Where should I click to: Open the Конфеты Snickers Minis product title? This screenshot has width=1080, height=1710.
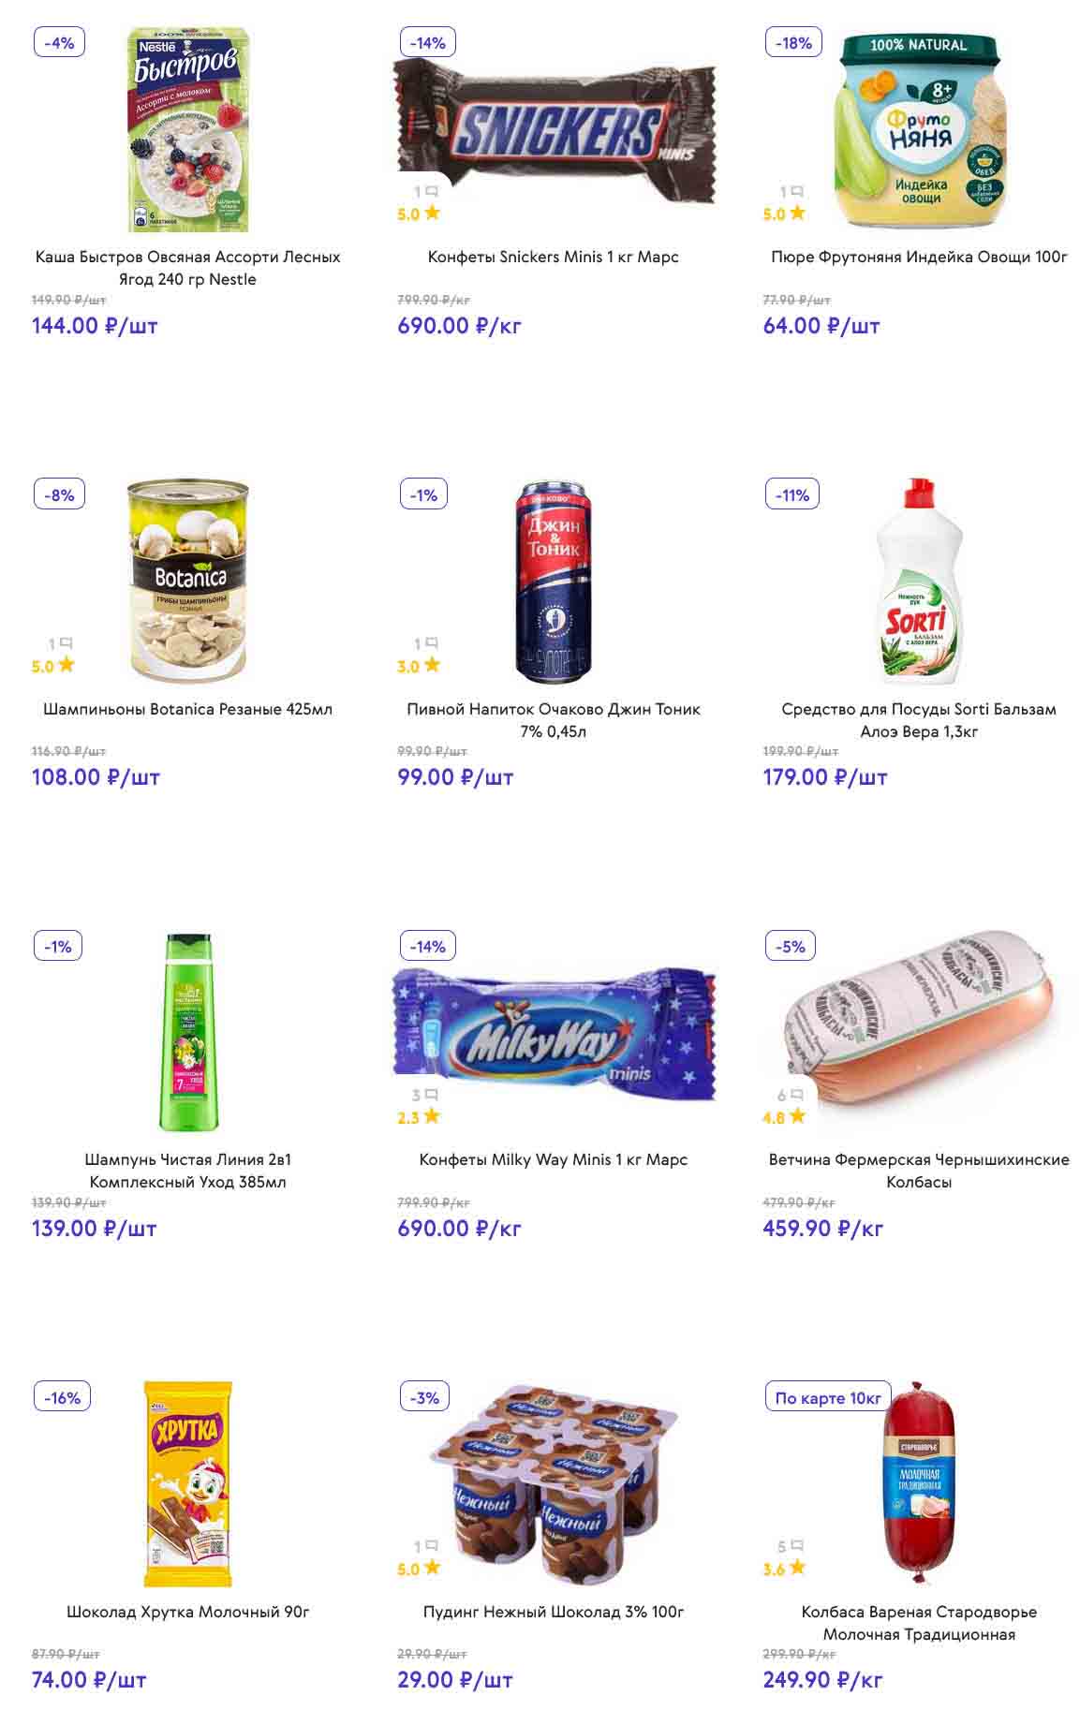[553, 257]
